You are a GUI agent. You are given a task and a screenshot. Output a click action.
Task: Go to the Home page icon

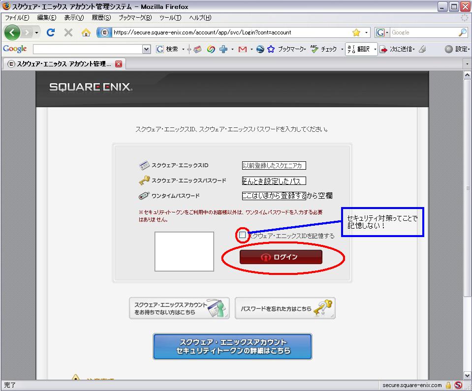[x=86, y=32]
